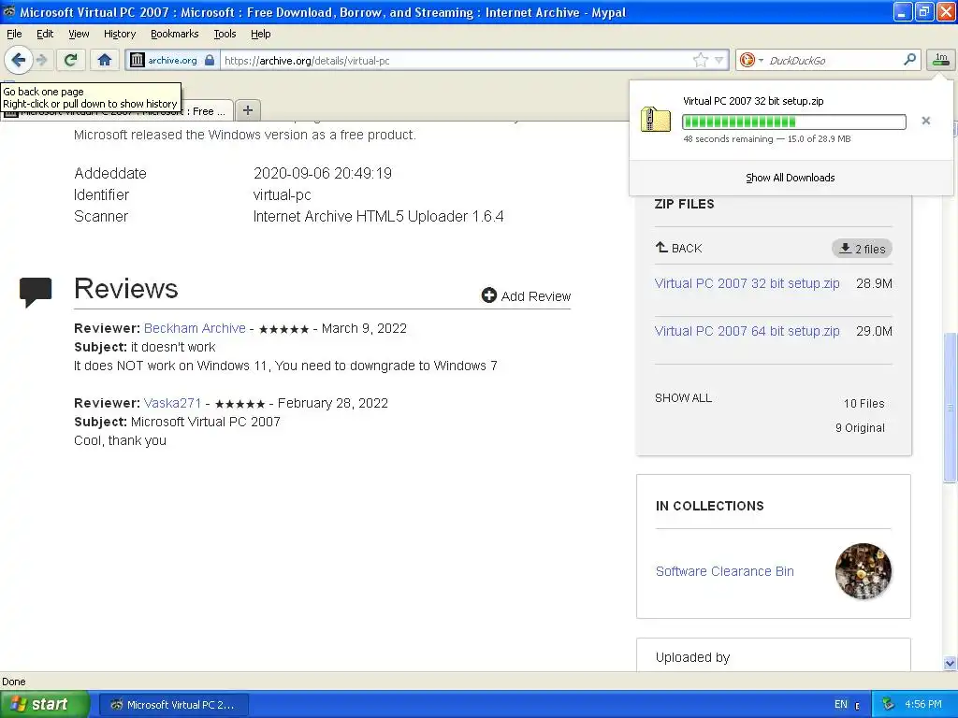Open the Tools menu
Screen dimensions: 958x718
[225, 34]
